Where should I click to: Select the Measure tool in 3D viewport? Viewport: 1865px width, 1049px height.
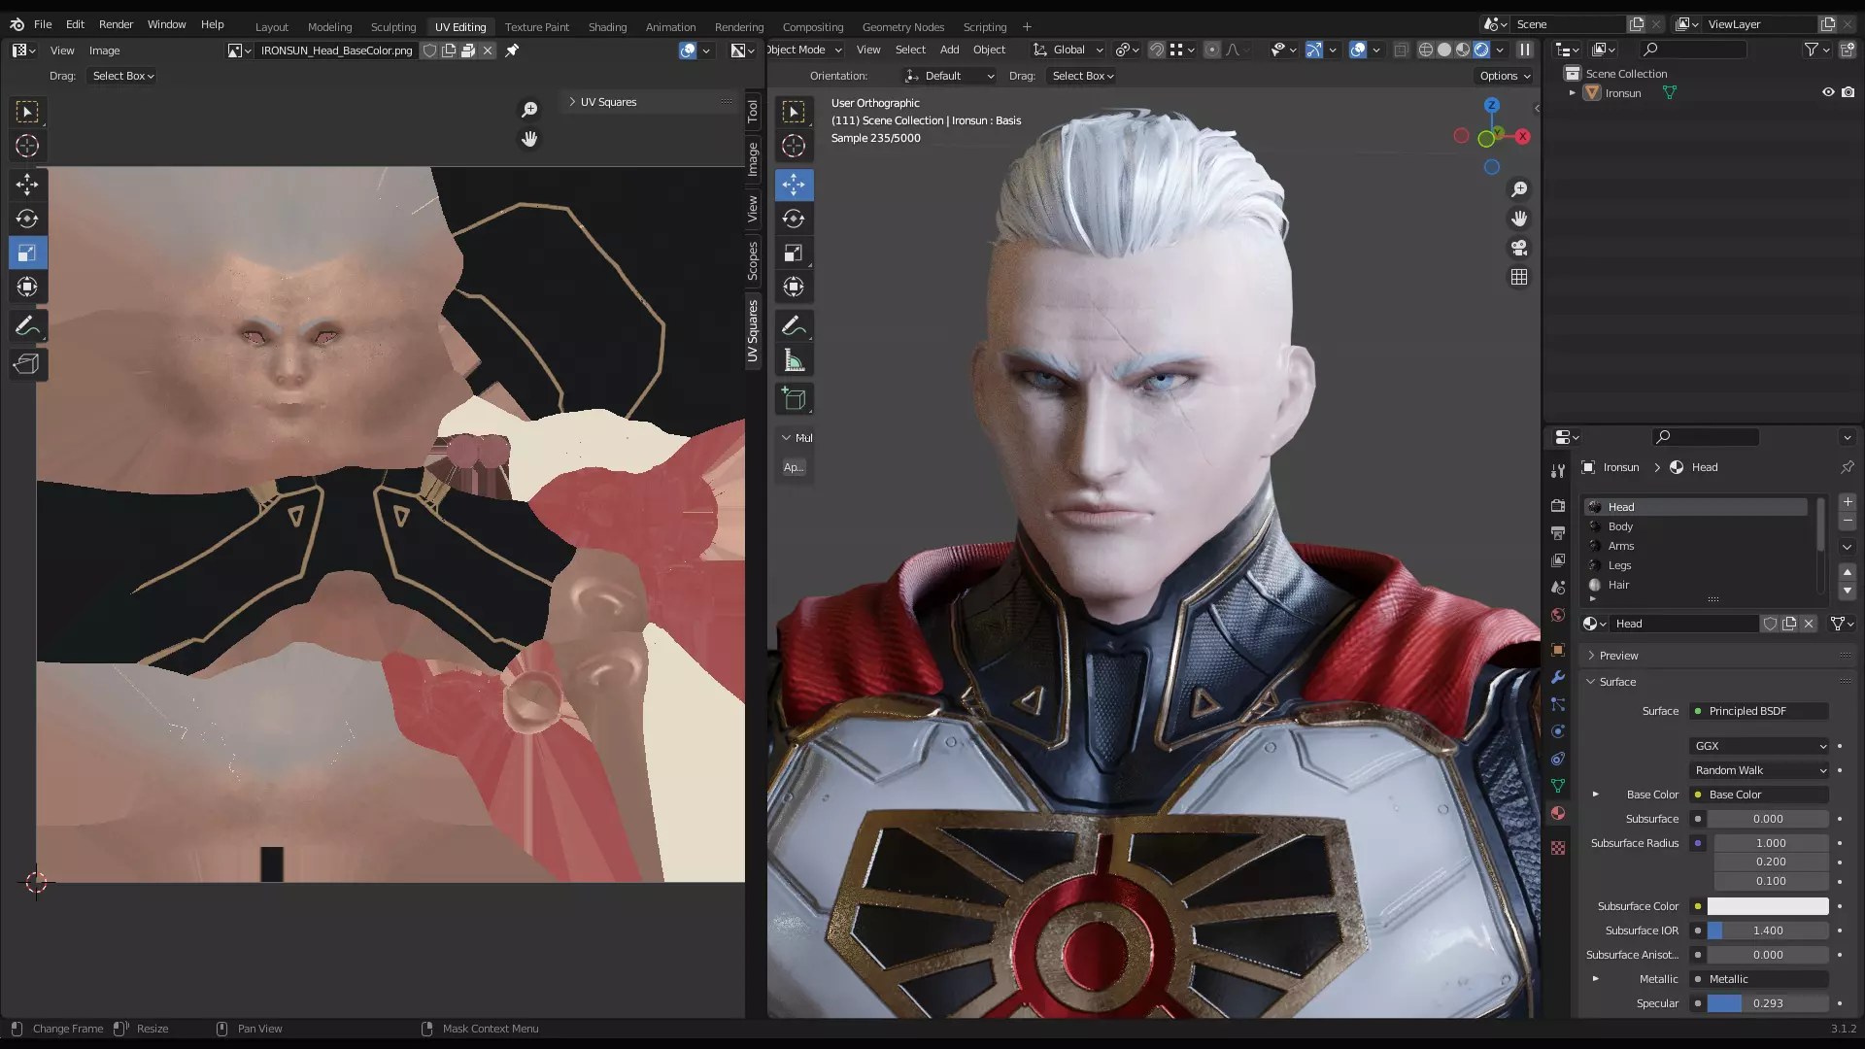[x=794, y=360]
